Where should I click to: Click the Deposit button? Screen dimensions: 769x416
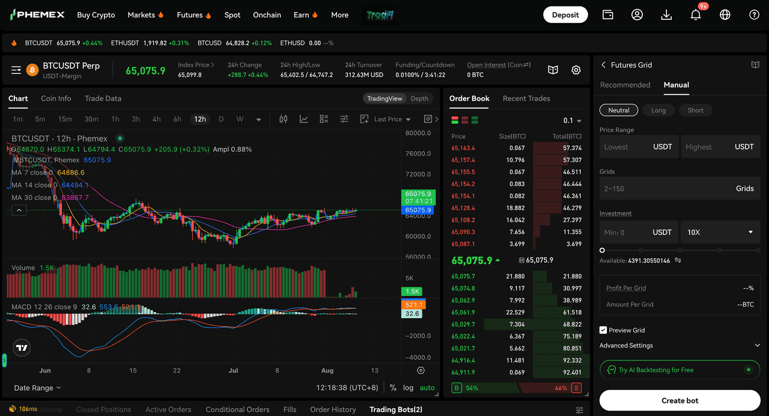tap(565, 15)
